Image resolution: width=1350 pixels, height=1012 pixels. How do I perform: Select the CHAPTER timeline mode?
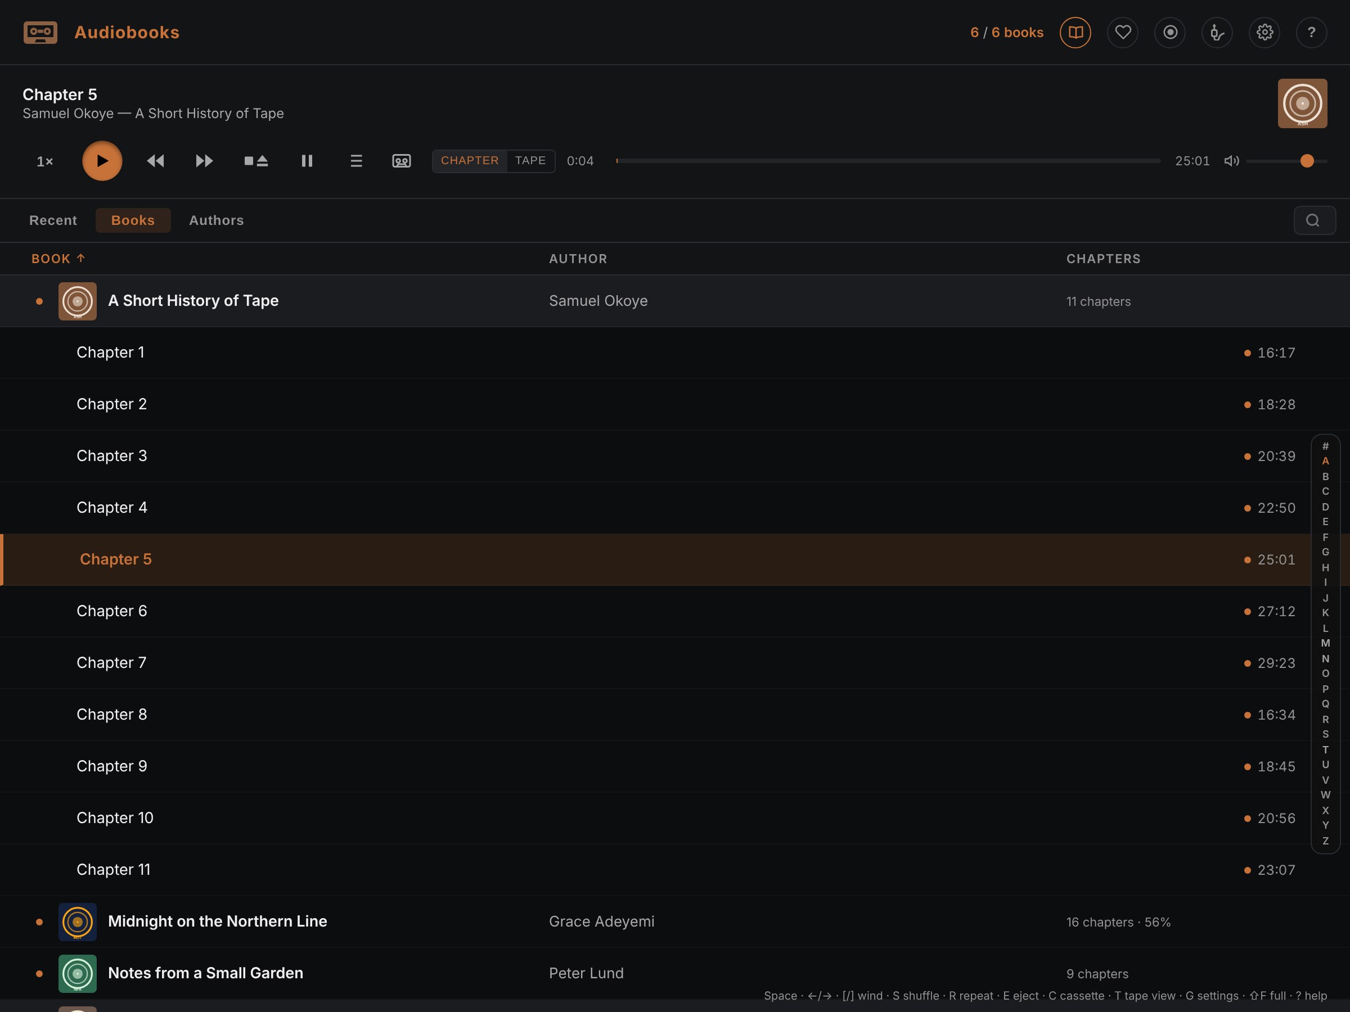(x=470, y=160)
